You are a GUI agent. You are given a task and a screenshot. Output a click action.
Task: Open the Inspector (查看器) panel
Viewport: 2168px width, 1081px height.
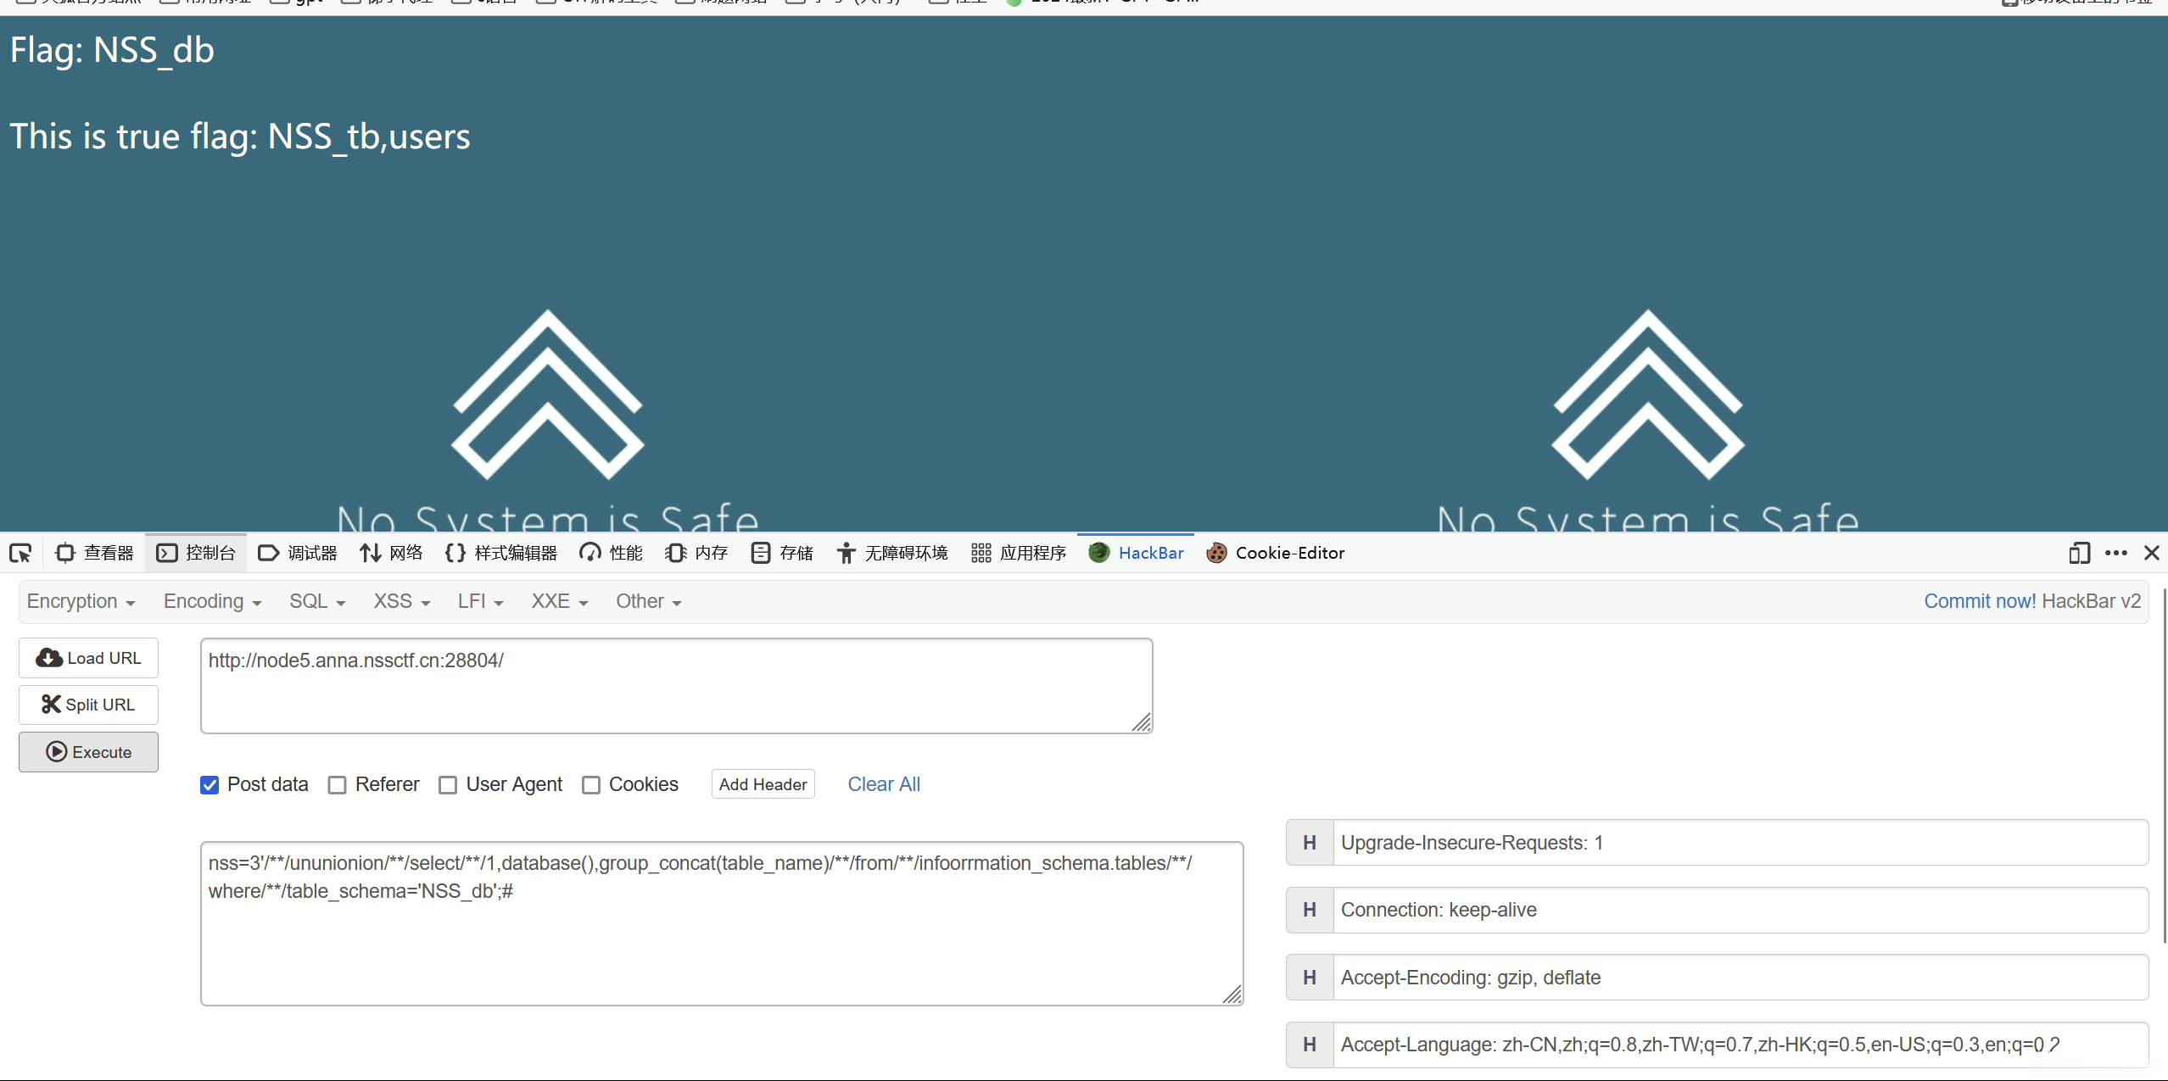(x=95, y=554)
